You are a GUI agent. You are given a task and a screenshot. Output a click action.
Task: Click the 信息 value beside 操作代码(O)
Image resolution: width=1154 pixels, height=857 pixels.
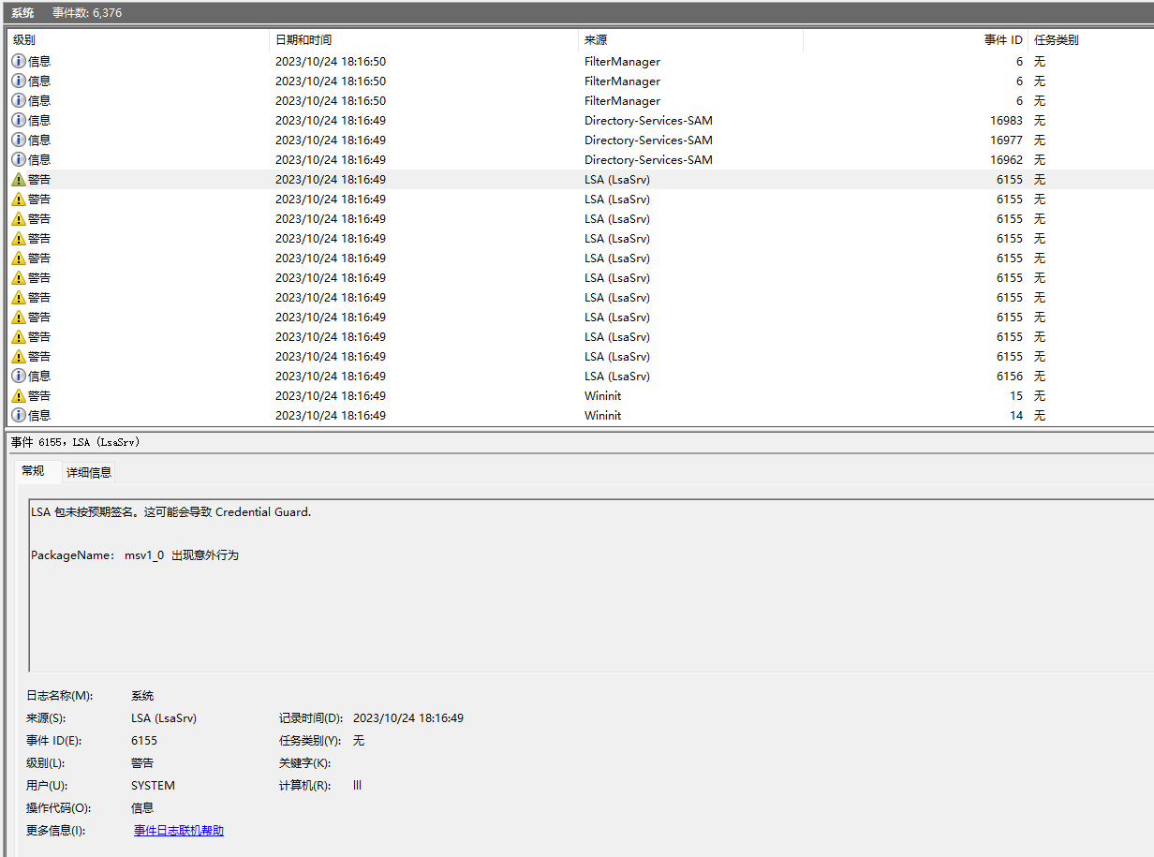point(142,808)
